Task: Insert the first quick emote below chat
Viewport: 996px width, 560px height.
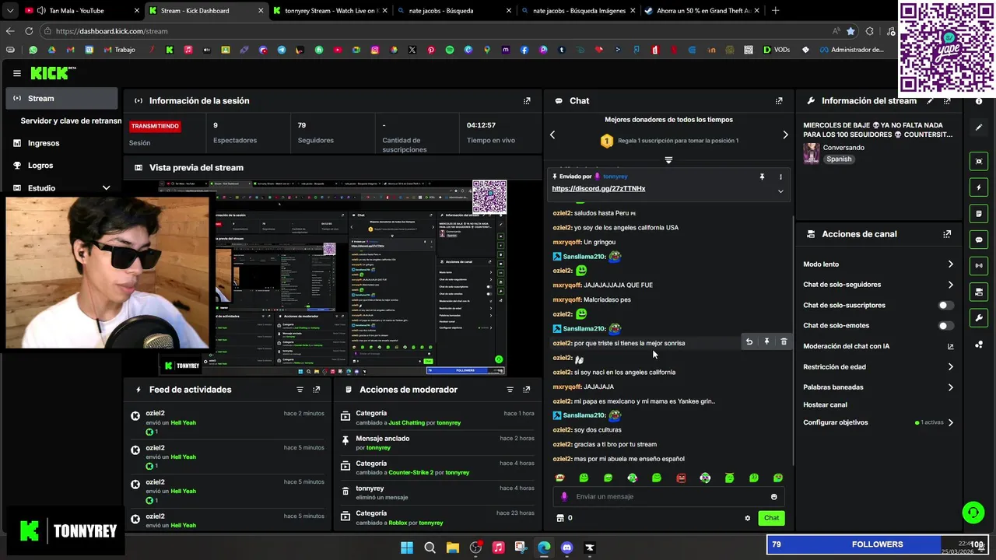Action: tap(559, 478)
